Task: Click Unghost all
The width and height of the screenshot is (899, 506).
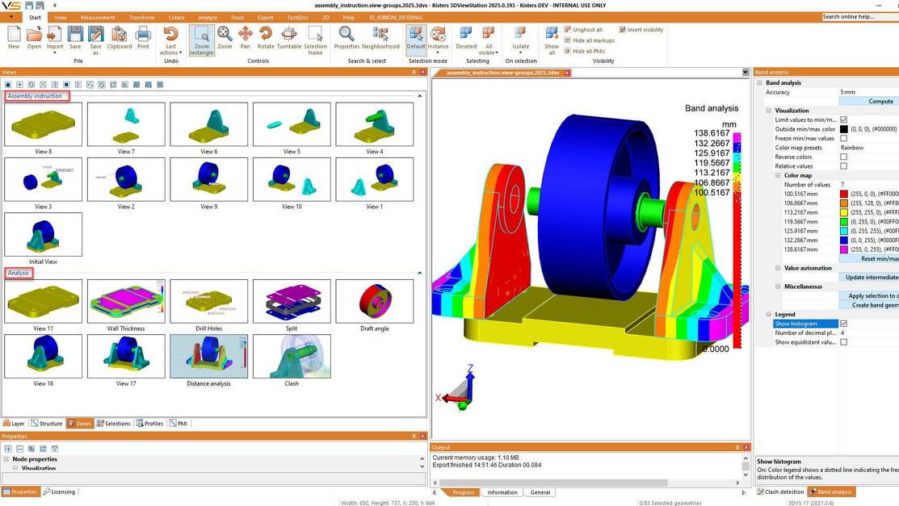Action: coord(583,30)
